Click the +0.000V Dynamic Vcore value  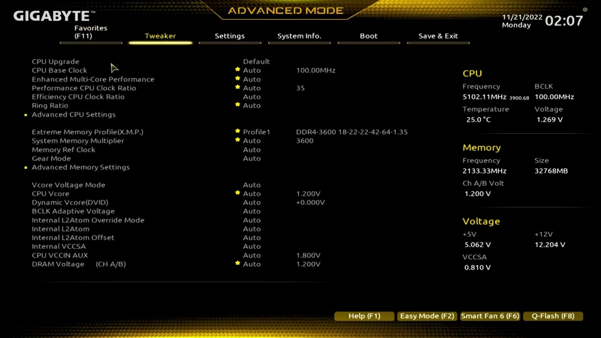310,202
